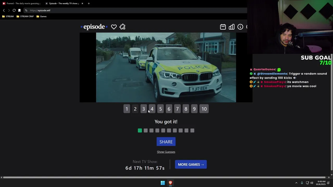Open the puzzle piece games icon
333x187 pixels.
[123, 27]
